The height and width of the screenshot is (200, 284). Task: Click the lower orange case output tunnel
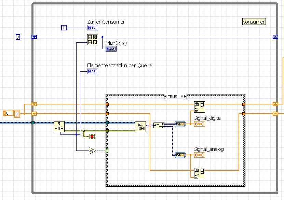coord(244,114)
